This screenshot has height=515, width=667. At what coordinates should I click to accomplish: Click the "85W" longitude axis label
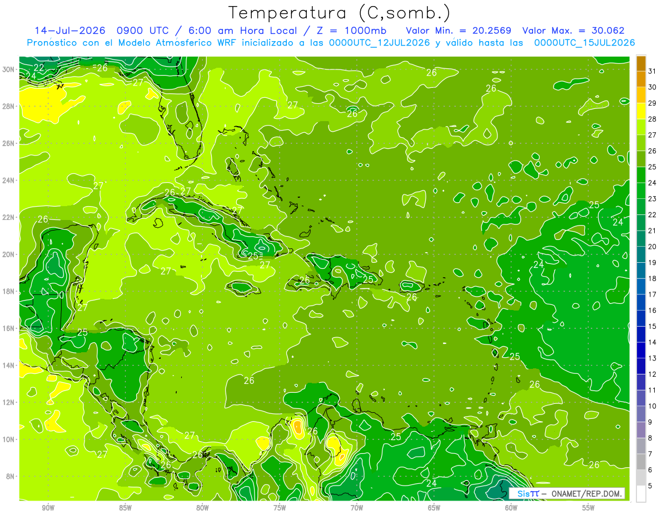[x=125, y=508]
